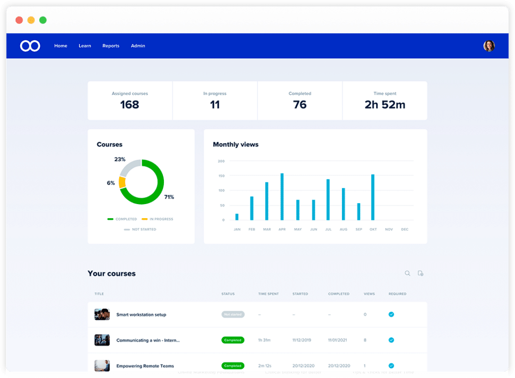Image resolution: width=515 pixels, height=378 pixels.
Task: Open the Empowering Remote Teams thumbnail
Action: [x=102, y=365]
